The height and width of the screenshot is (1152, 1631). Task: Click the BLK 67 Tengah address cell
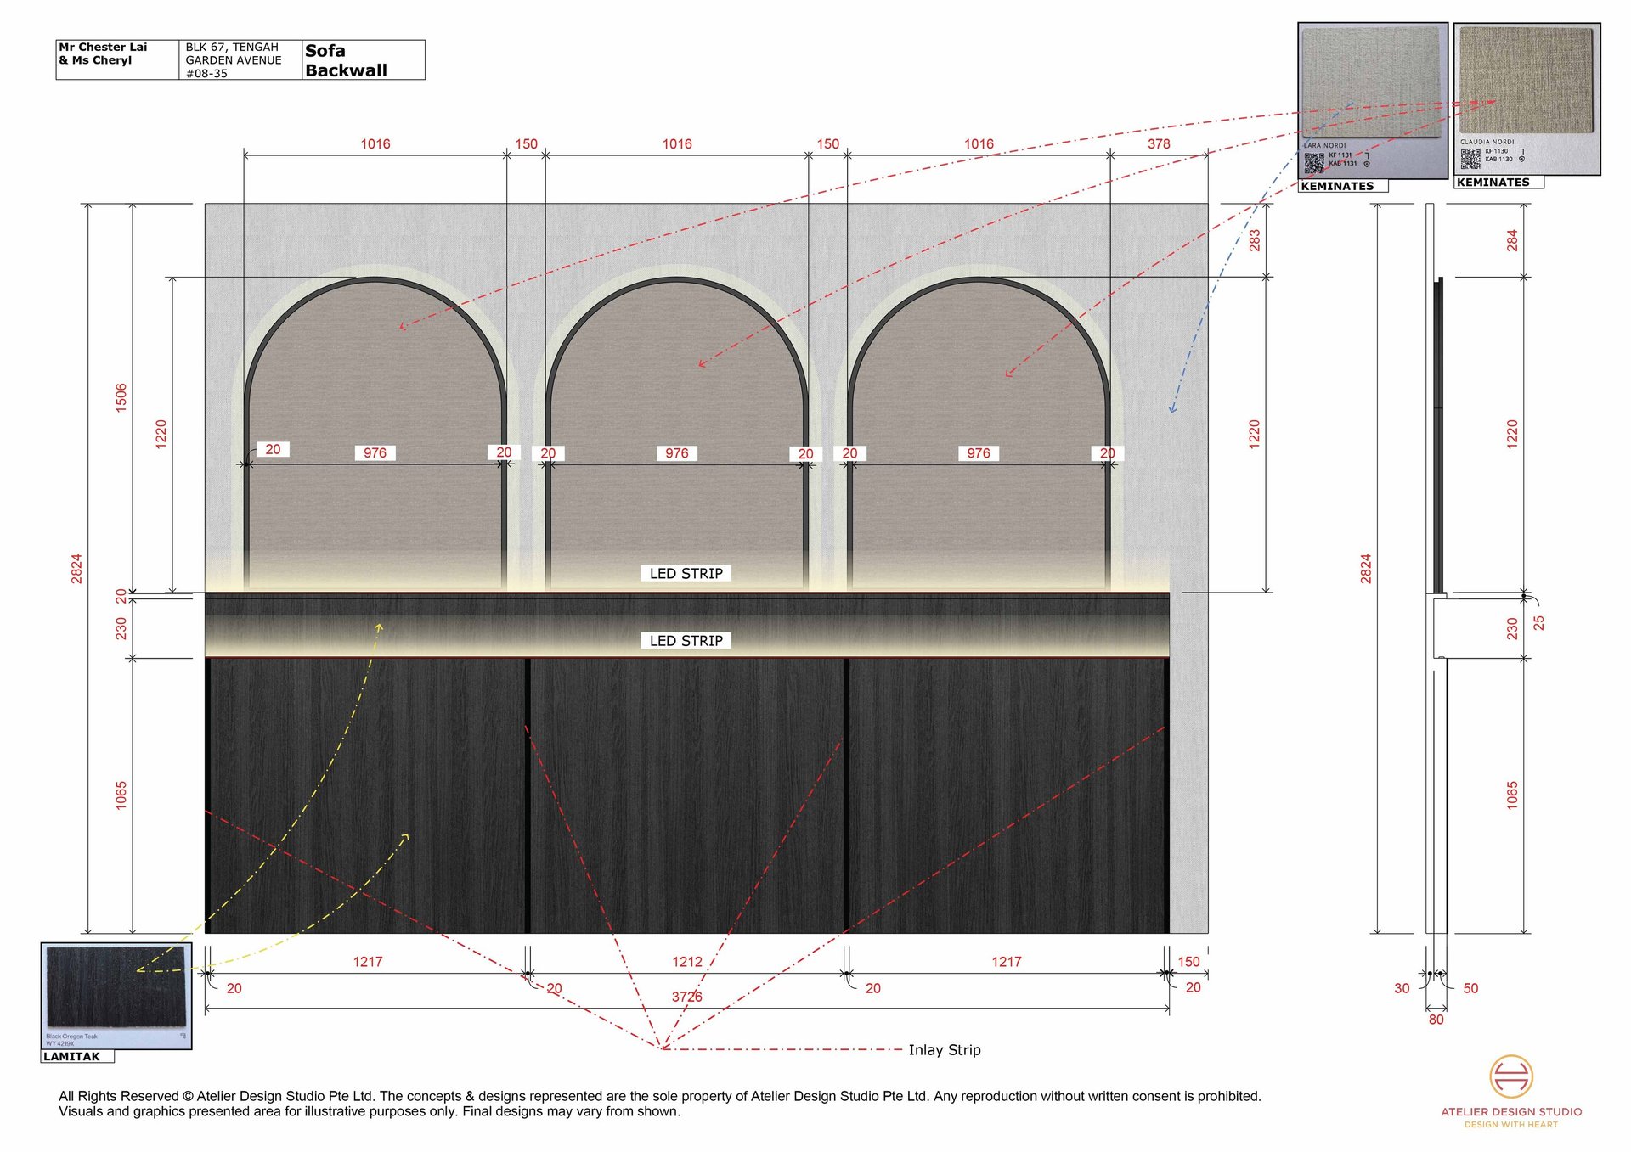click(240, 60)
